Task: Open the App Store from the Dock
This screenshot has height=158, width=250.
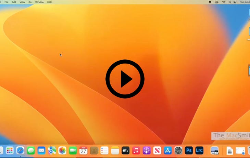Action: point(168,150)
